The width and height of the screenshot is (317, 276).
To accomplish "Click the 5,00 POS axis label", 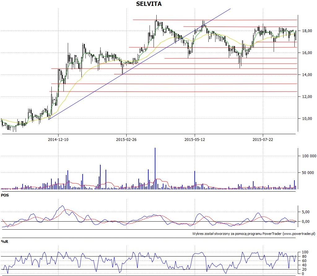I will point(306,212).
